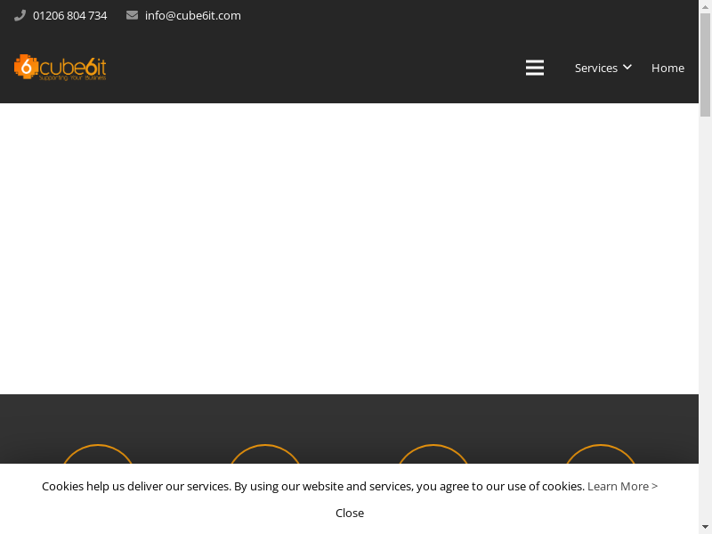The height and width of the screenshot is (534, 712).
Task: Click the envelope email icon
Action: (132, 15)
